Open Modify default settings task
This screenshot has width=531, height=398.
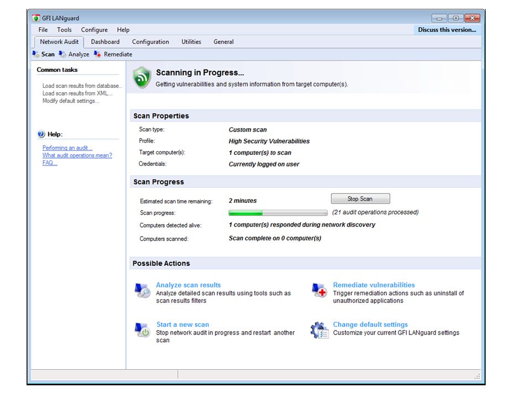click(x=71, y=101)
